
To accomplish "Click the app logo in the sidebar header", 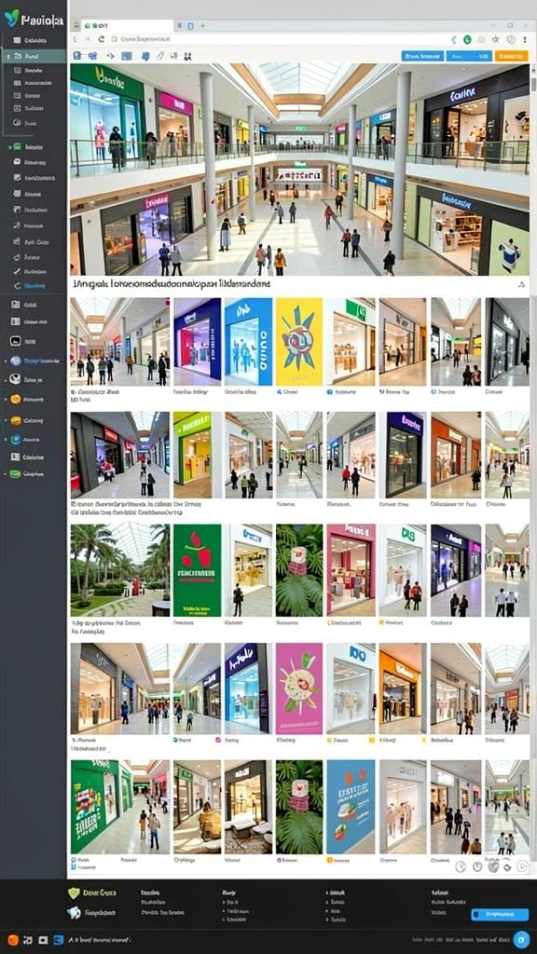I will 11,19.
